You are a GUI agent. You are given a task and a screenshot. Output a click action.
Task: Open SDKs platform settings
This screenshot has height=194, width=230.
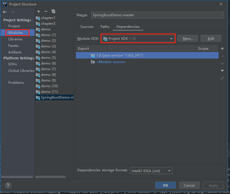click(12, 64)
